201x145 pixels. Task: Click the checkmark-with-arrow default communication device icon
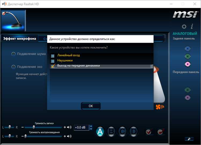[161, 132]
